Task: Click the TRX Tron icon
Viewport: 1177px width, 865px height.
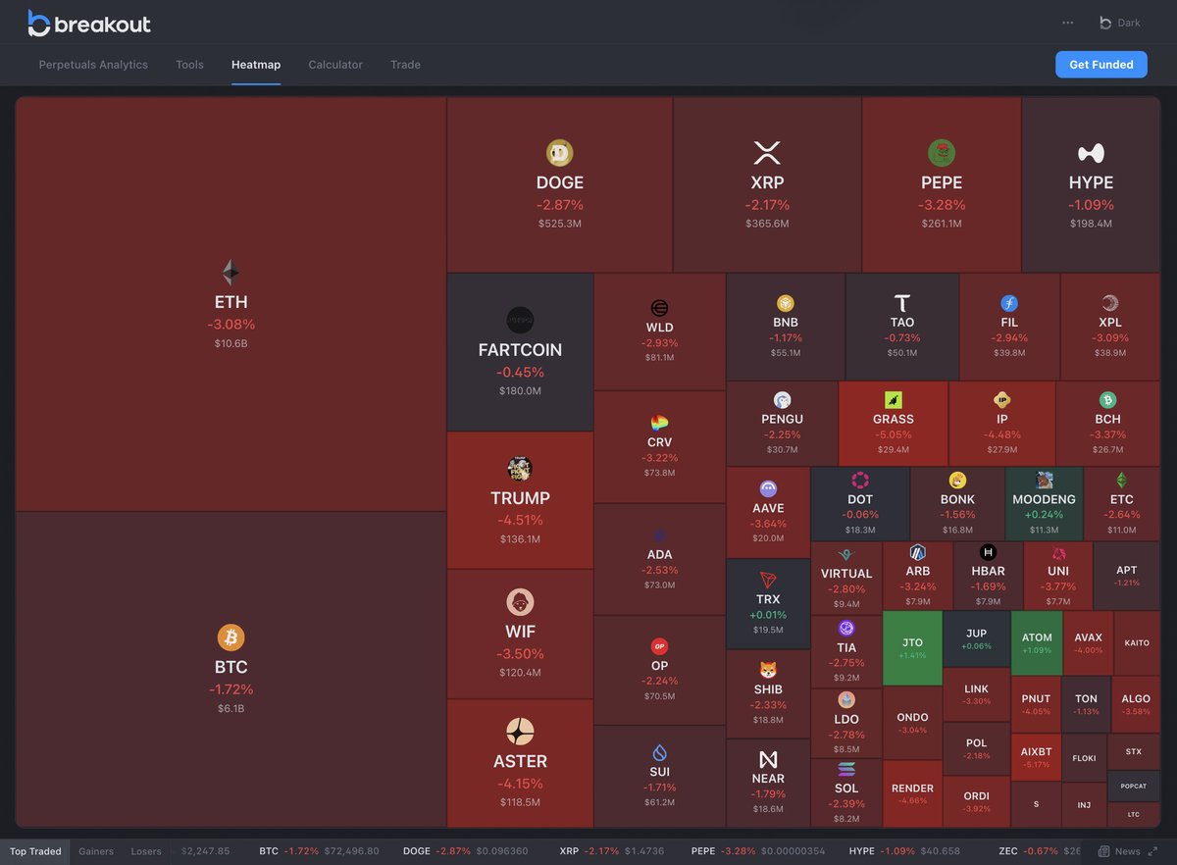Action: pos(768,580)
